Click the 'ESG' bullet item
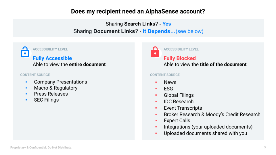The image size is (276, 155). tap(168, 89)
